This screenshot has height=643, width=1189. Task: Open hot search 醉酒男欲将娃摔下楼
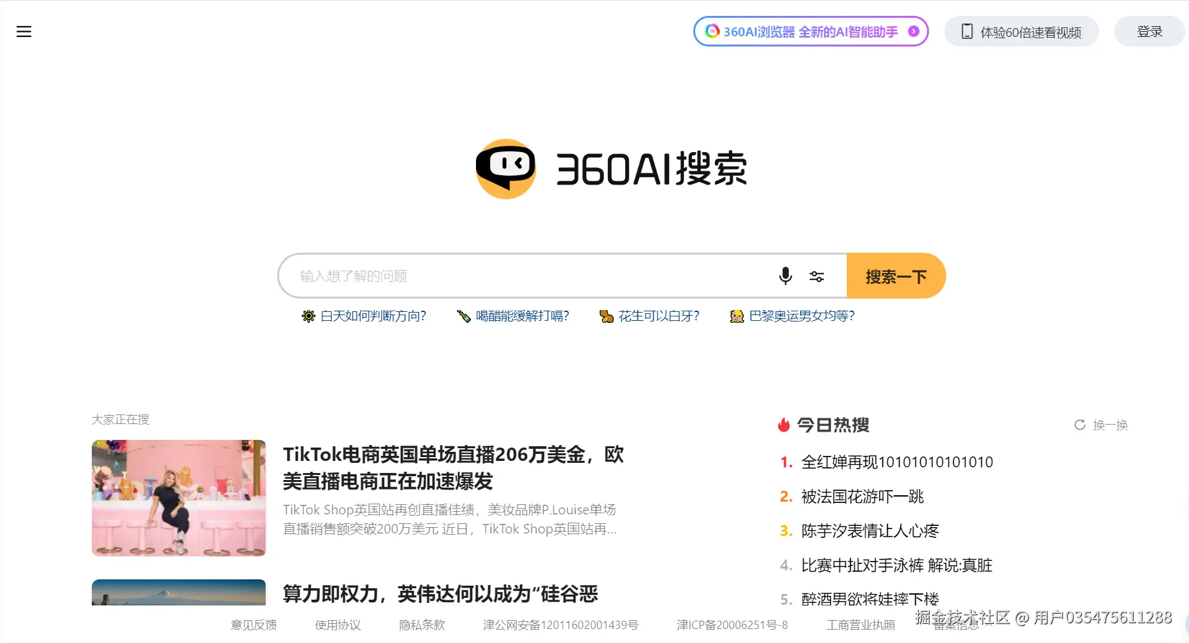coord(870,599)
